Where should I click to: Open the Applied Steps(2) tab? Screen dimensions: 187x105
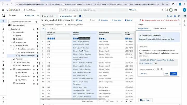click(159, 28)
